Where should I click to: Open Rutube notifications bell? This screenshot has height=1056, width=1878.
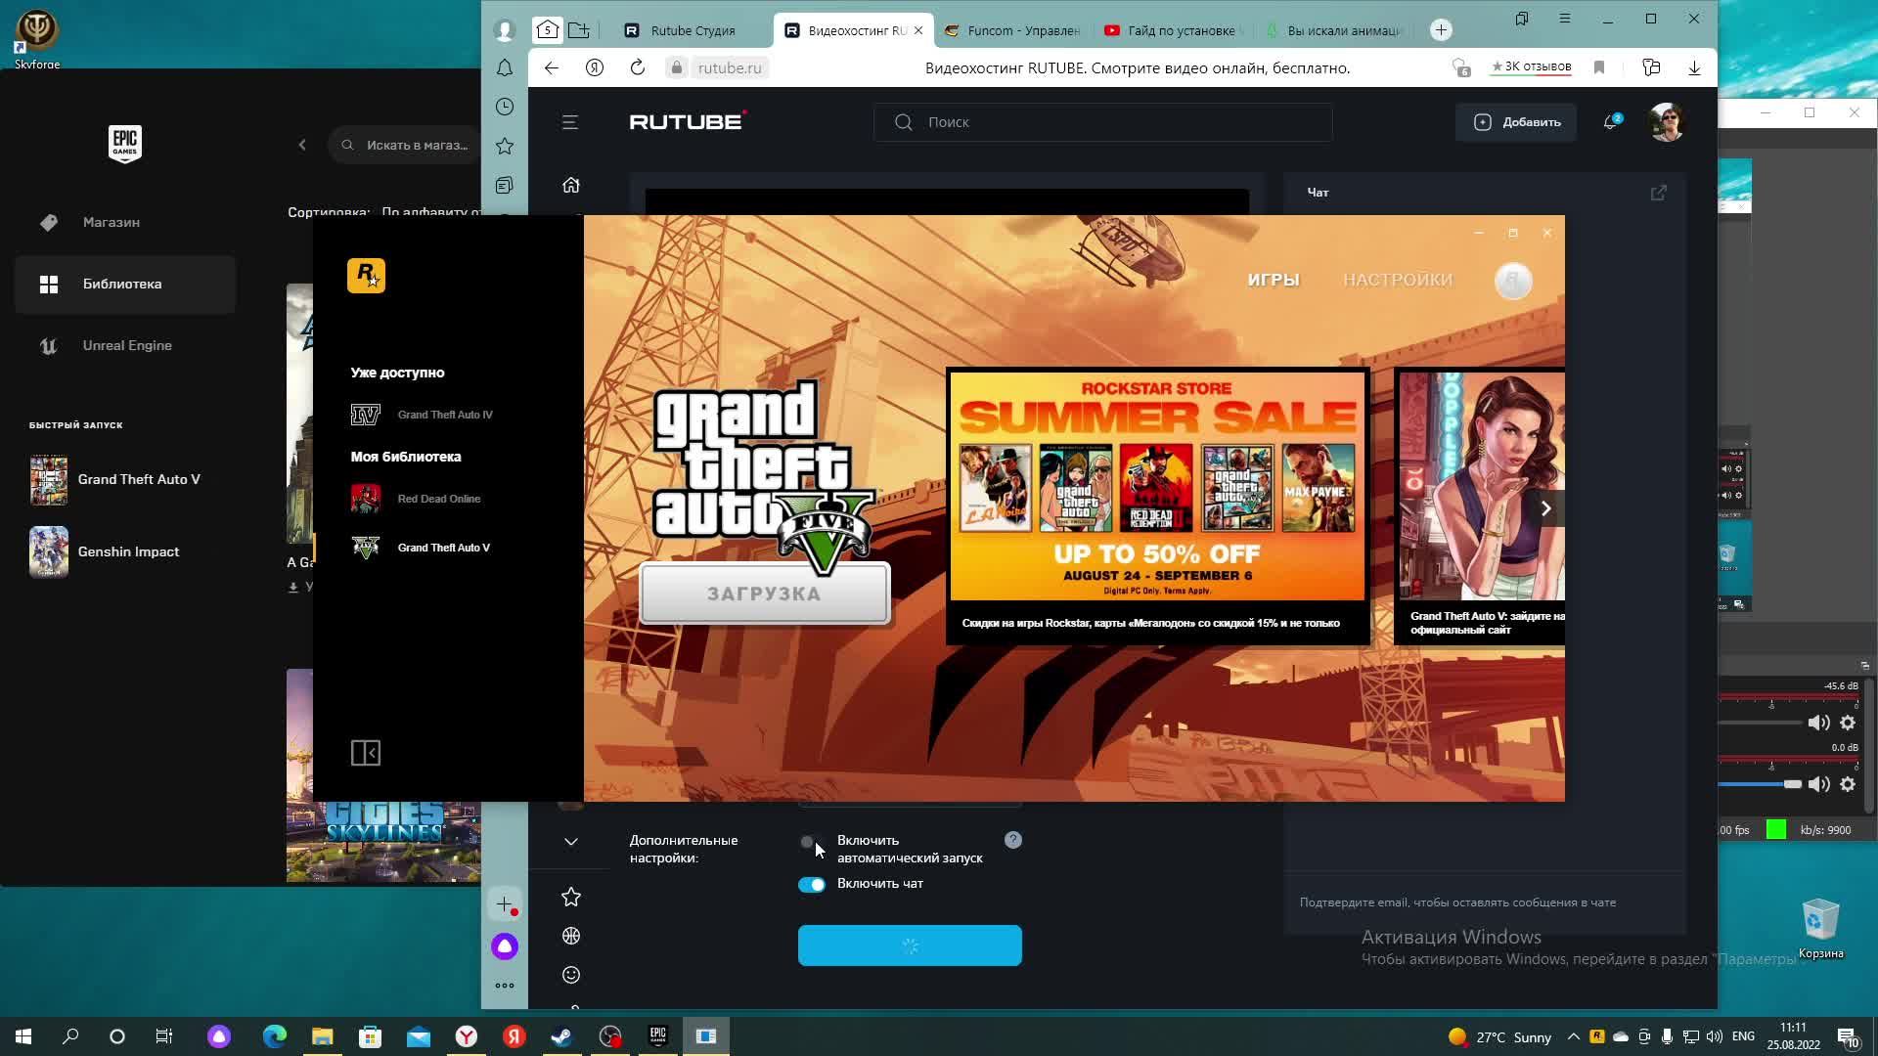coord(1609,122)
